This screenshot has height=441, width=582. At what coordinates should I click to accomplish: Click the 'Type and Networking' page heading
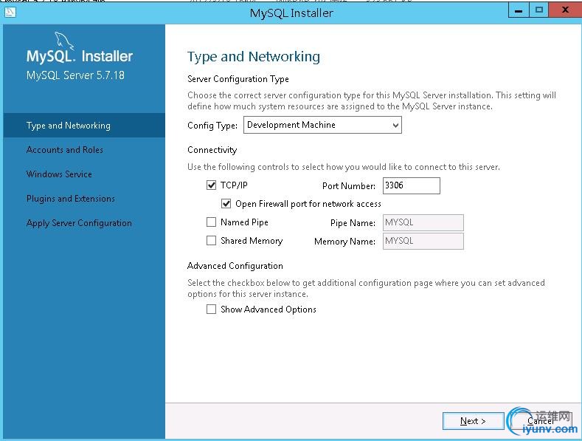tap(254, 57)
